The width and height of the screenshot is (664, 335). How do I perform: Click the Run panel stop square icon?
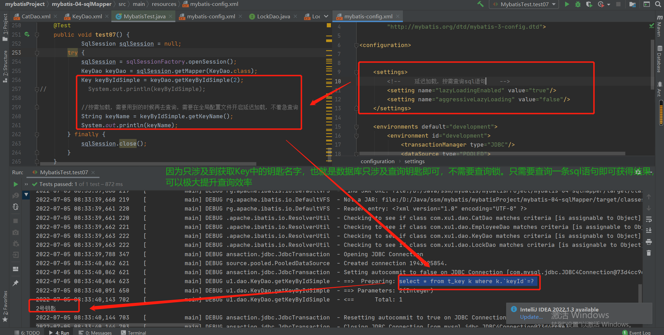(16, 221)
